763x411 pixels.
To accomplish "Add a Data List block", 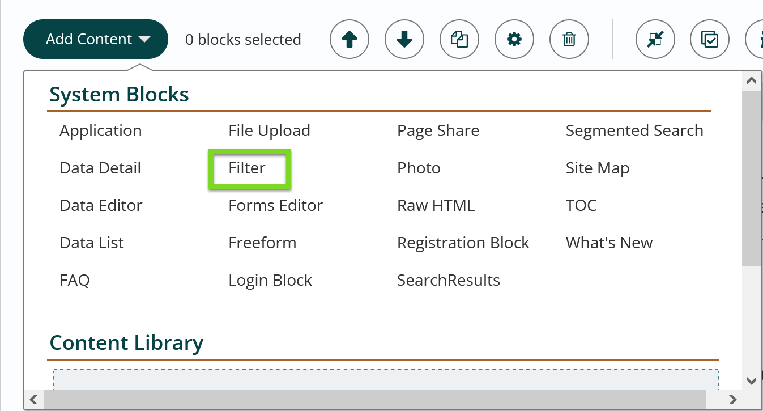I will pos(92,243).
